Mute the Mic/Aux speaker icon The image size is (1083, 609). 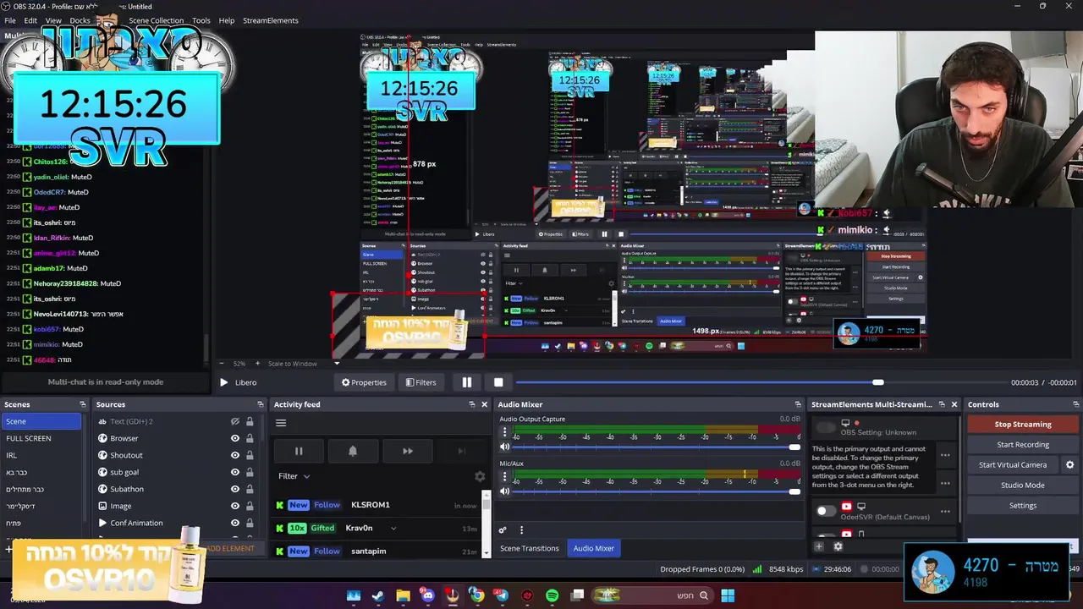tap(505, 491)
